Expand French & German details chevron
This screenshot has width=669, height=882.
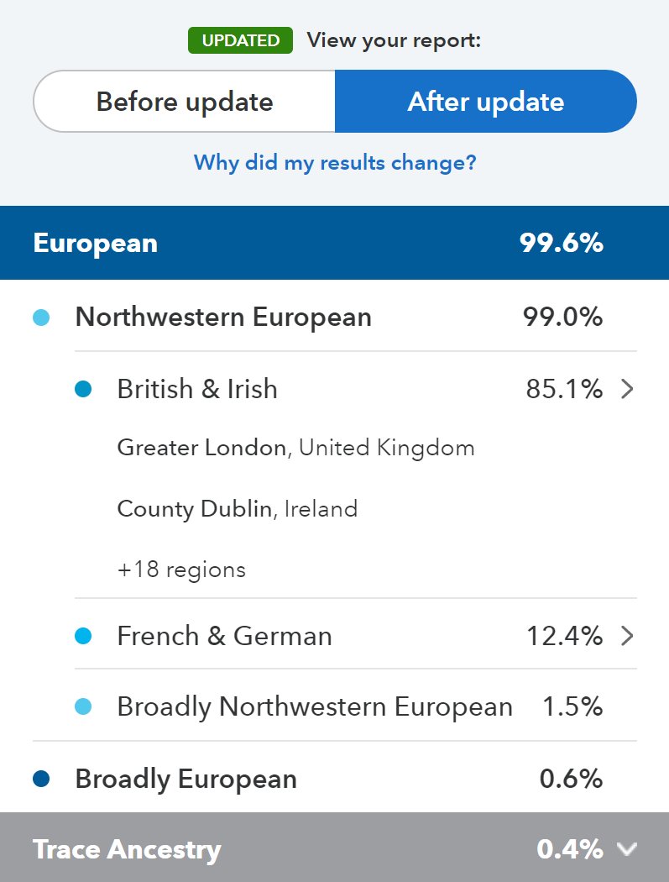point(626,636)
